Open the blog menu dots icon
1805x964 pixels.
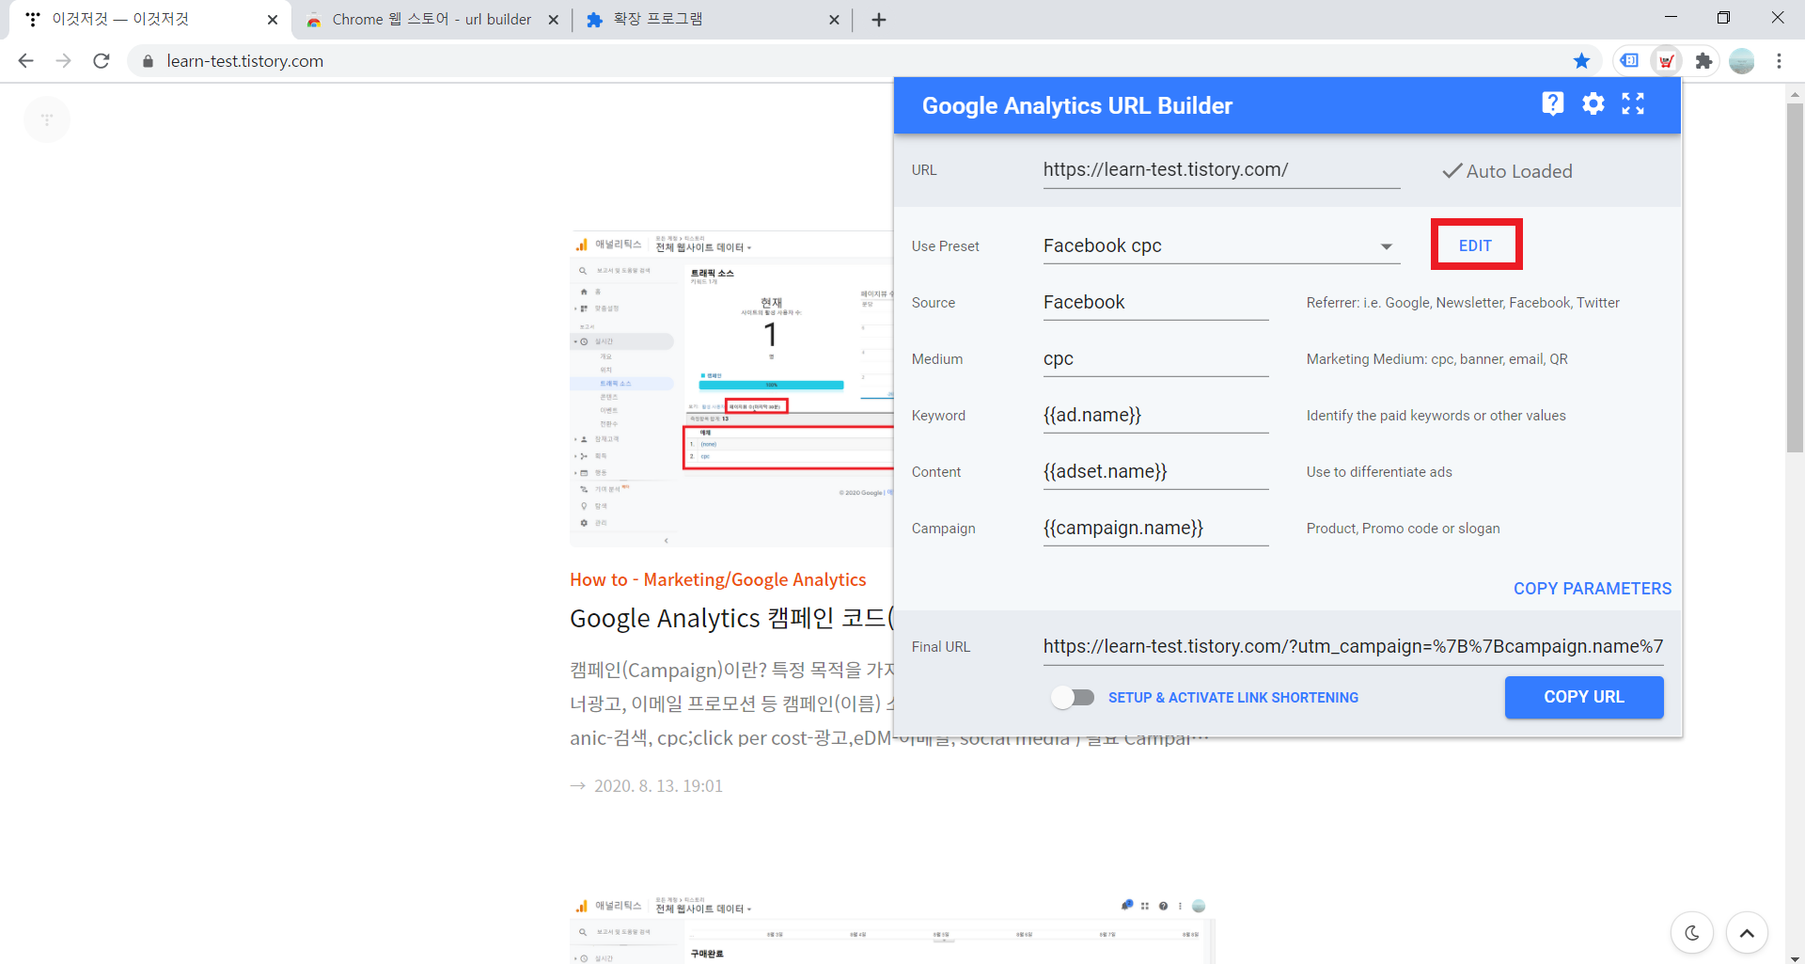point(46,119)
